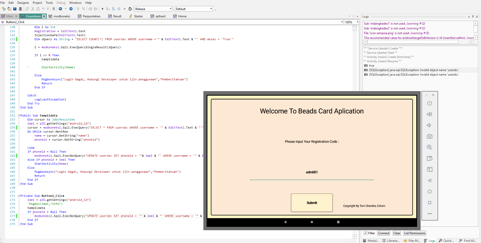Click the emulator volume up icon
Viewport: 481px width, 243px height.
(429, 114)
